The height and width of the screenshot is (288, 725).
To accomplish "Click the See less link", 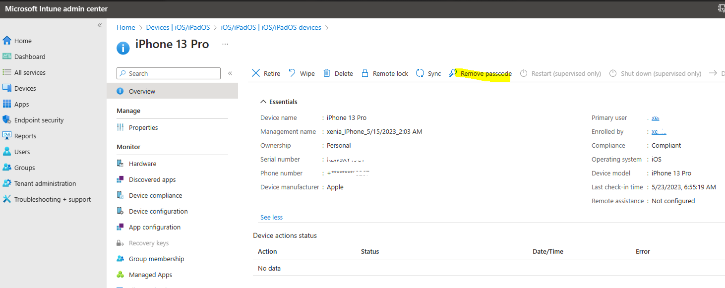I will click(271, 217).
